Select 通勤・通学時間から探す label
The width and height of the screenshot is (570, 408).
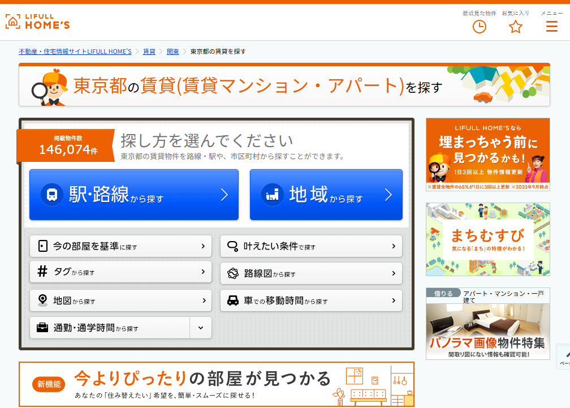tap(96, 328)
